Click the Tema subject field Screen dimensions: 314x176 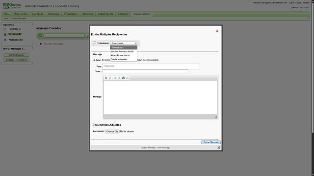[145, 71]
